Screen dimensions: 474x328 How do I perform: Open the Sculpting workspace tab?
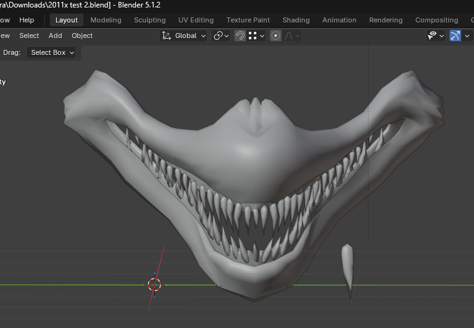click(150, 20)
